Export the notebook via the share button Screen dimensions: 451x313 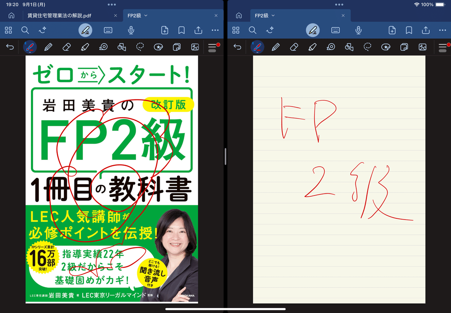click(x=198, y=30)
